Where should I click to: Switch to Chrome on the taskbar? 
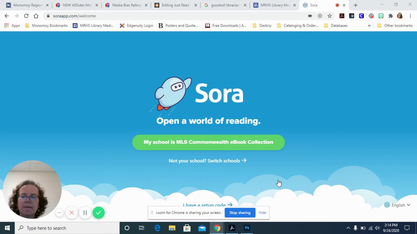click(217, 228)
